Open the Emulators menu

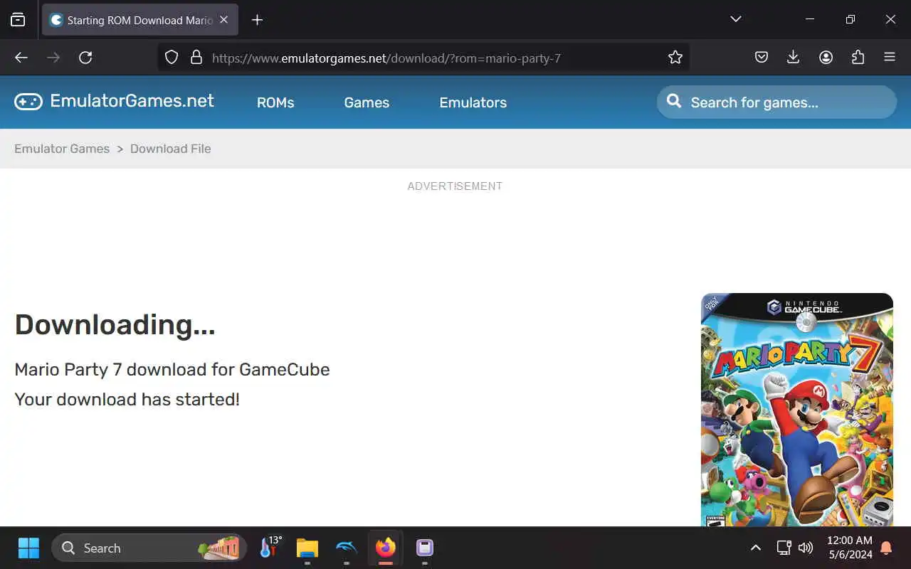click(x=473, y=102)
